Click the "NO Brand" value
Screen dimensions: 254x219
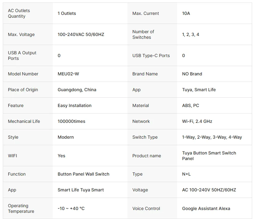pos(192,74)
